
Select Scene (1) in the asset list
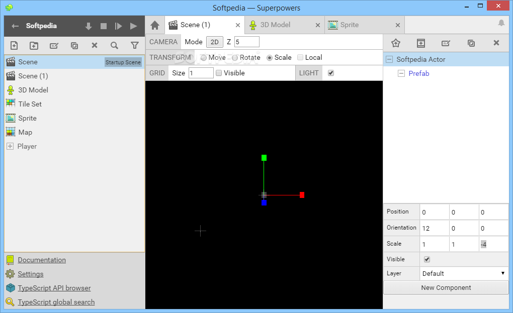(74, 76)
